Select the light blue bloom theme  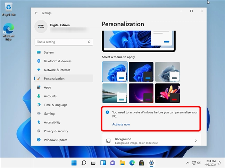pyautogui.click(x=115, y=72)
